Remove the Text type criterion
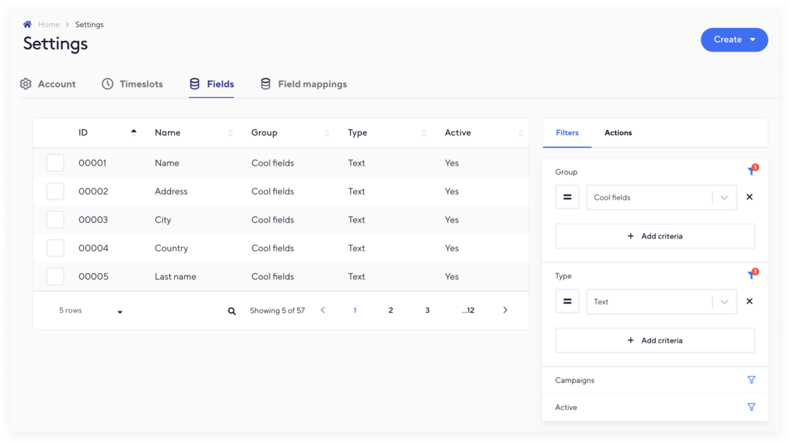Image resolution: width=790 pixels, height=444 pixels. pyautogui.click(x=750, y=302)
